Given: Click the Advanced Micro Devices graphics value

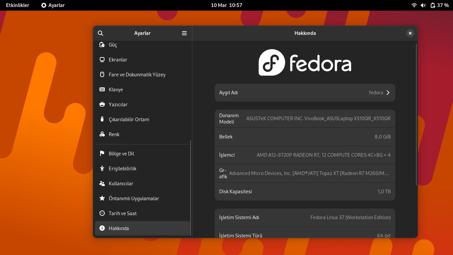Looking at the screenshot, I should (309, 173).
